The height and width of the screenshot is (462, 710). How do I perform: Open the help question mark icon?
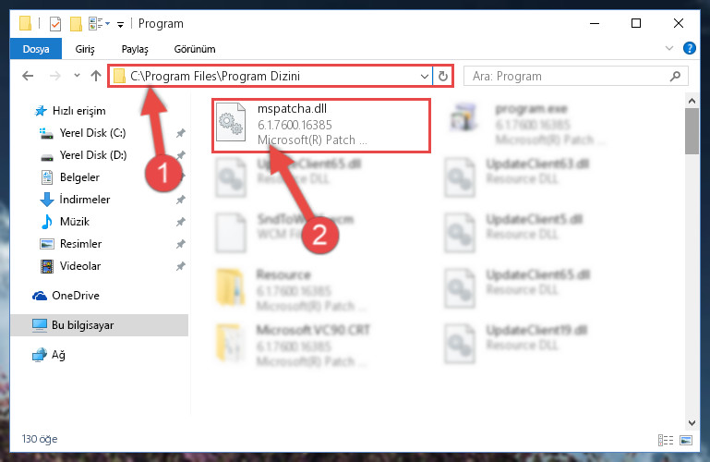(x=689, y=48)
